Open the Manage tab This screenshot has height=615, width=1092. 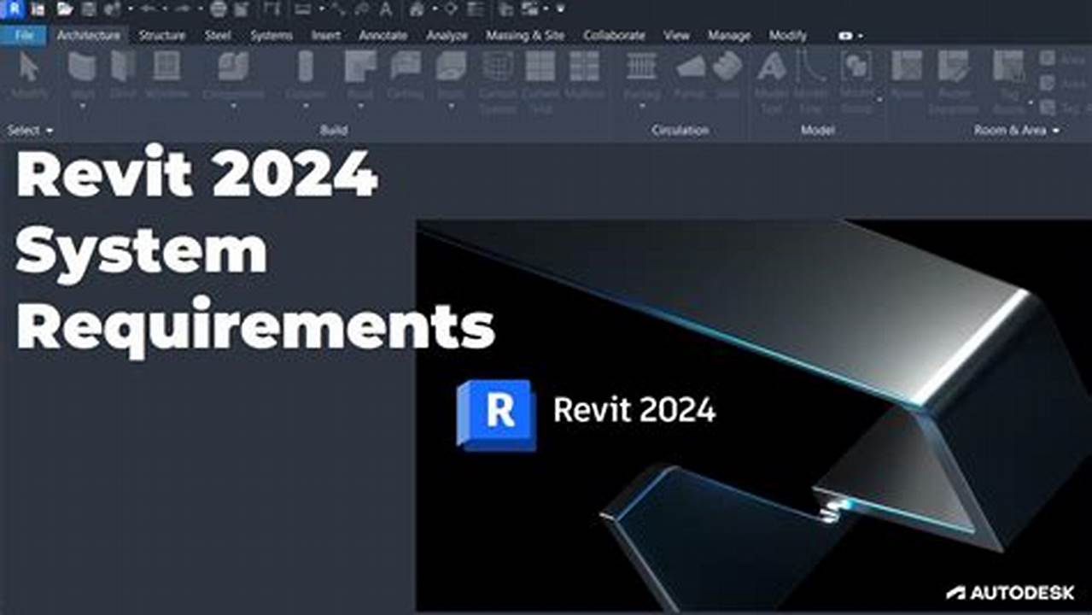730,36
